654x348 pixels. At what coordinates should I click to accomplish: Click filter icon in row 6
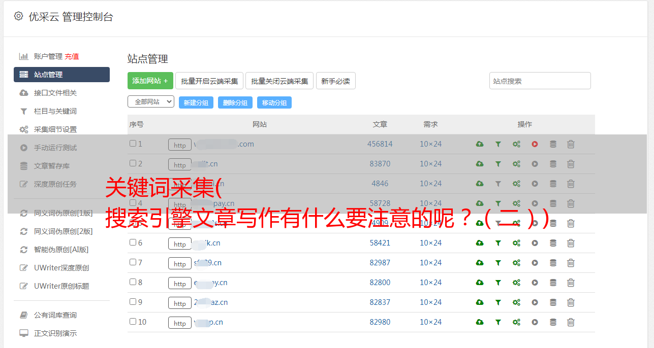point(498,243)
